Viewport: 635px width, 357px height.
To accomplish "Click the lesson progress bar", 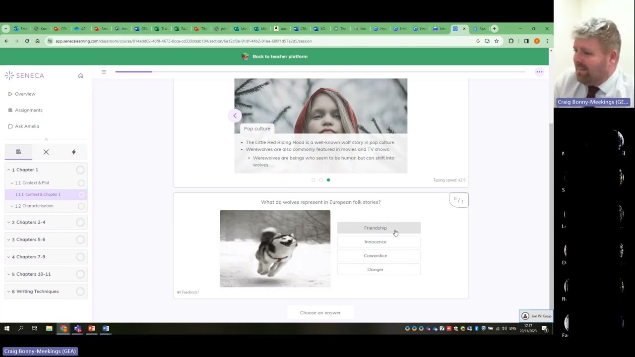I will coord(320,72).
